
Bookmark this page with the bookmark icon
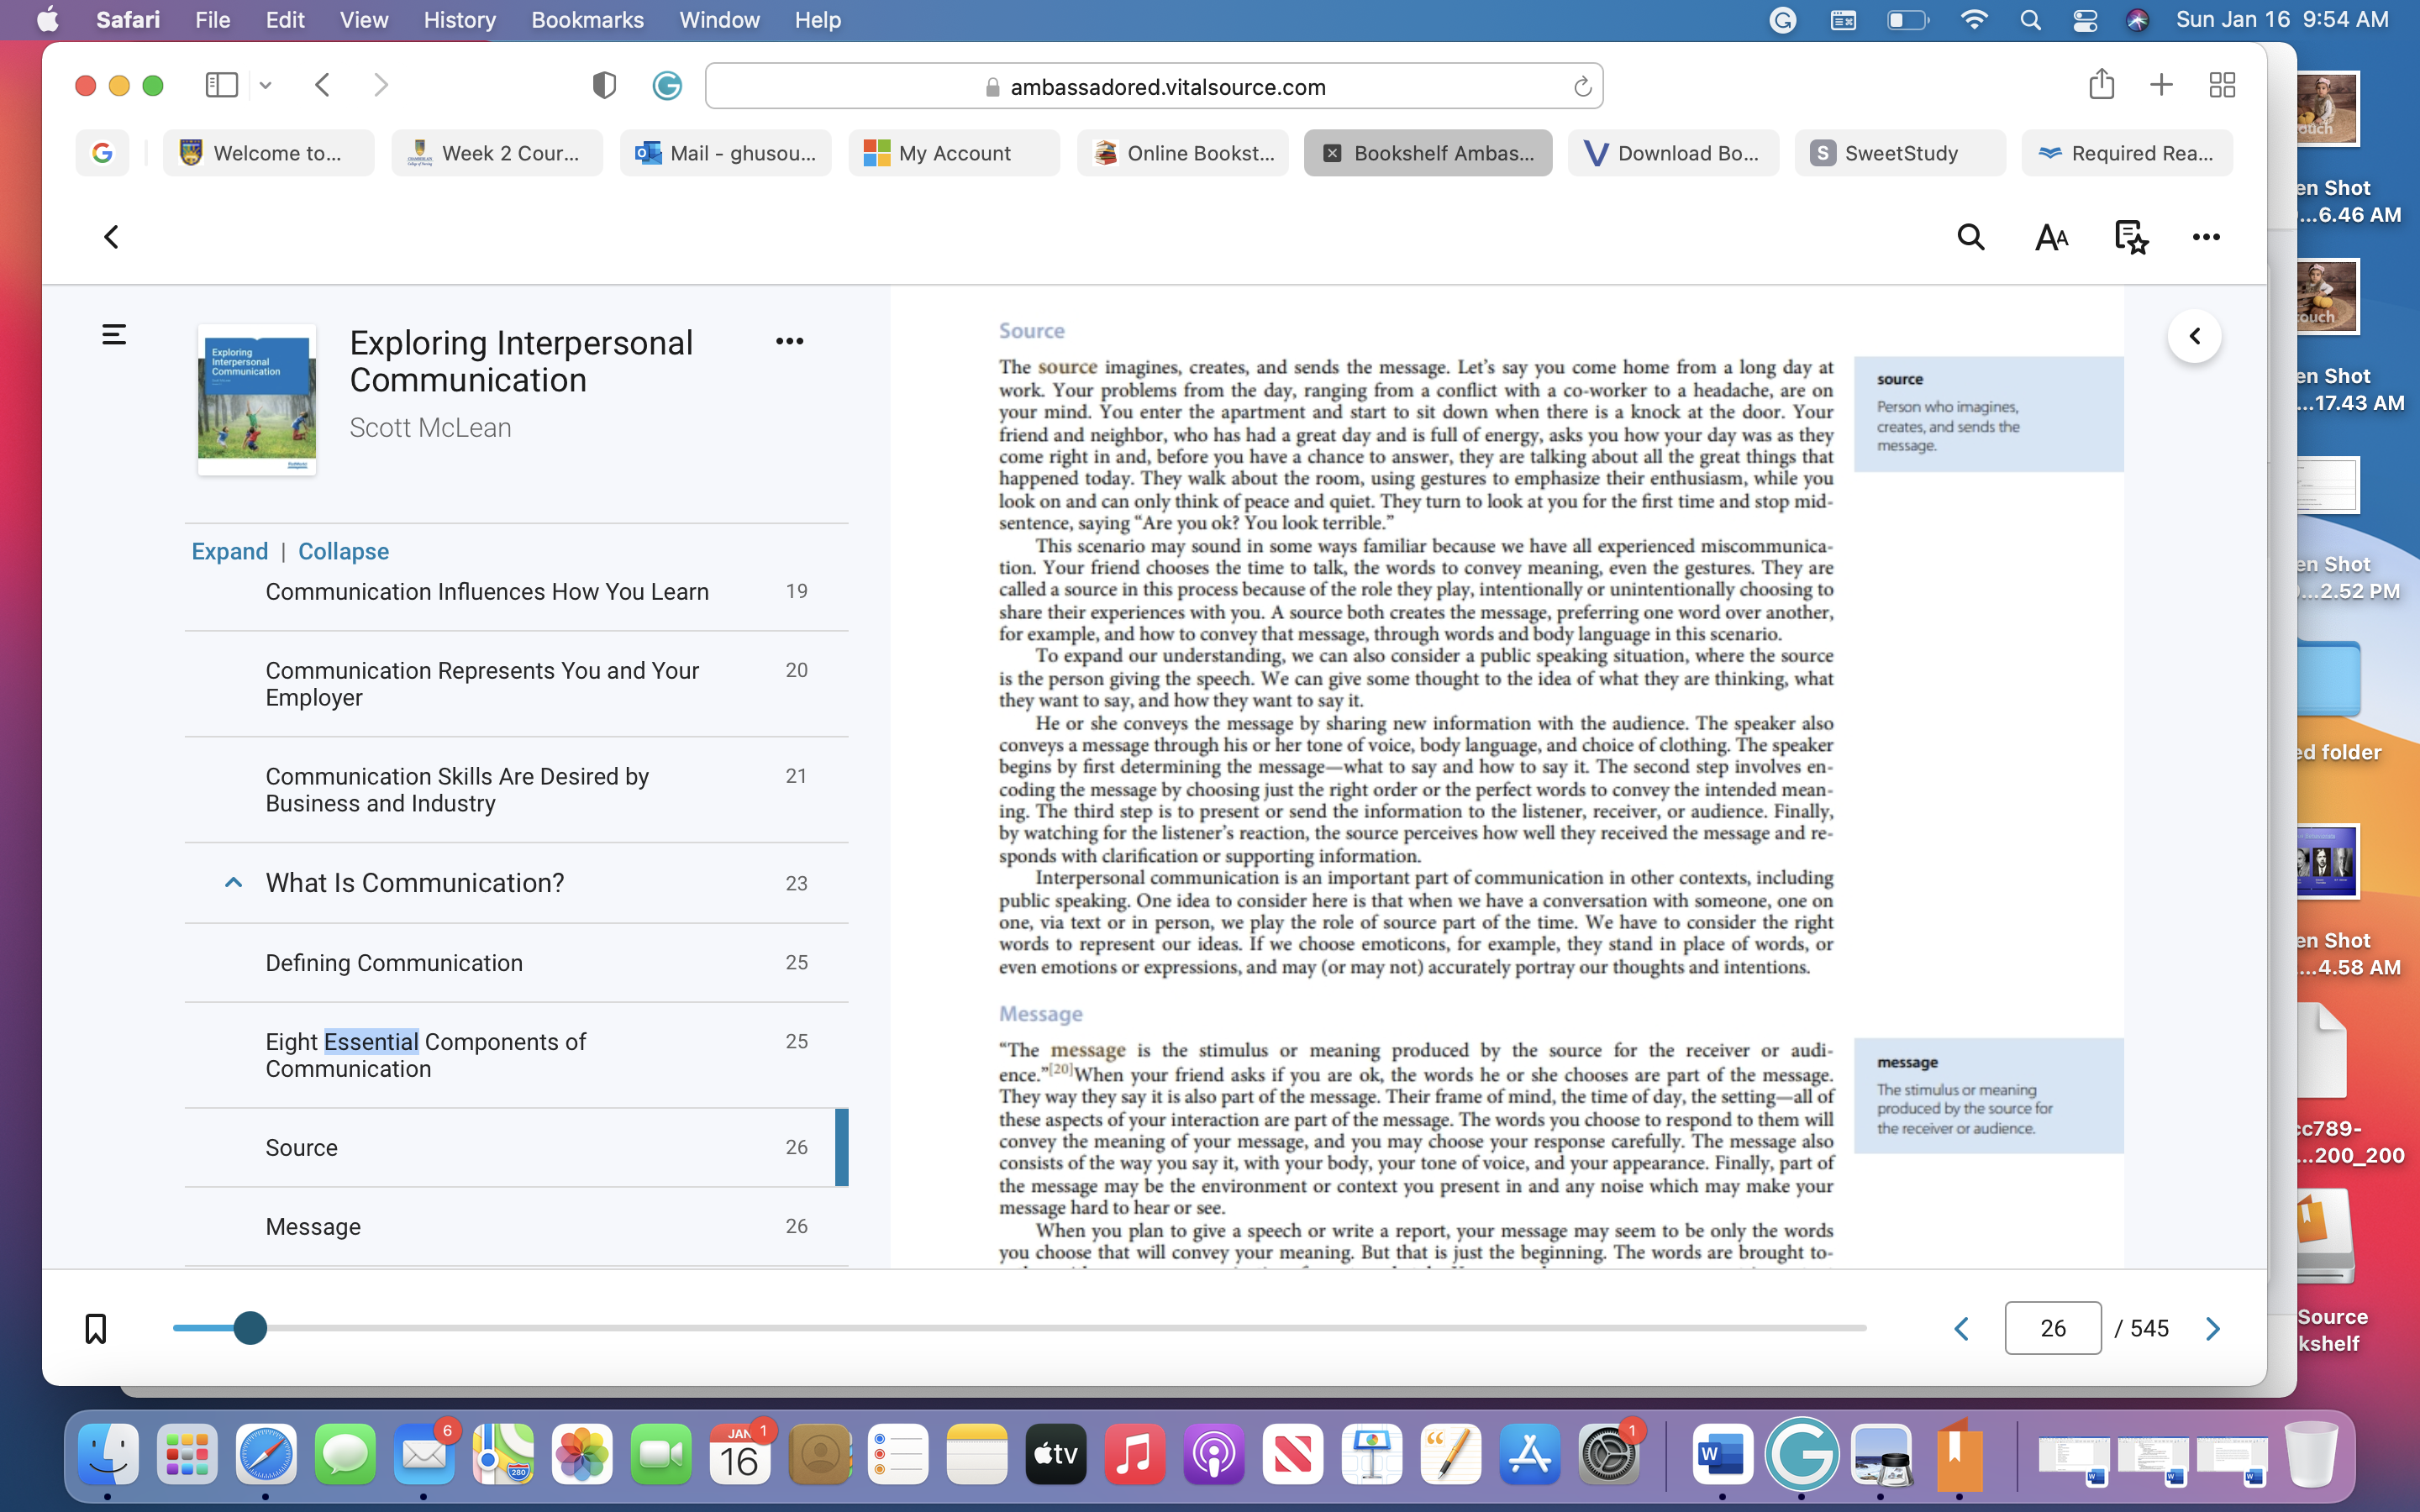pyautogui.click(x=96, y=1328)
